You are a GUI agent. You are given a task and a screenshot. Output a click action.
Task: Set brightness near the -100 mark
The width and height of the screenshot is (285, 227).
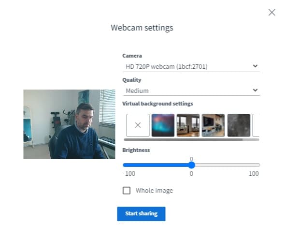pyautogui.click(x=125, y=165)
